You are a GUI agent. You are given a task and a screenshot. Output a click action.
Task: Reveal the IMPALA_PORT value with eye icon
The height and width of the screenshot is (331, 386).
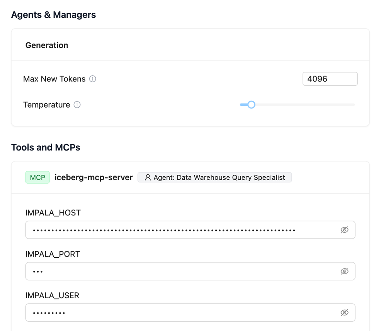(x=344, y=271)
